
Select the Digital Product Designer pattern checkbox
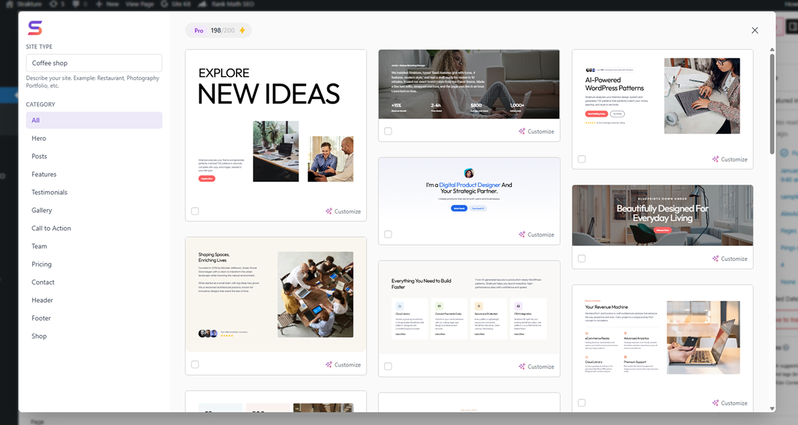click(x=388, y=234)
